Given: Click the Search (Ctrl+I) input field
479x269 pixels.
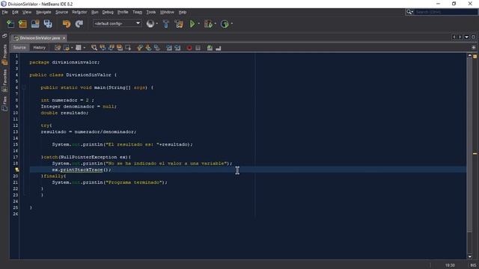Looking at the screenshot, I should tap(445, 12).
